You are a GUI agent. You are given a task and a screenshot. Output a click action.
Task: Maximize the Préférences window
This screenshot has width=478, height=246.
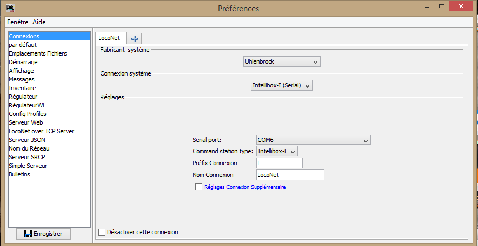pyautogui.click(x=441, y=6)
